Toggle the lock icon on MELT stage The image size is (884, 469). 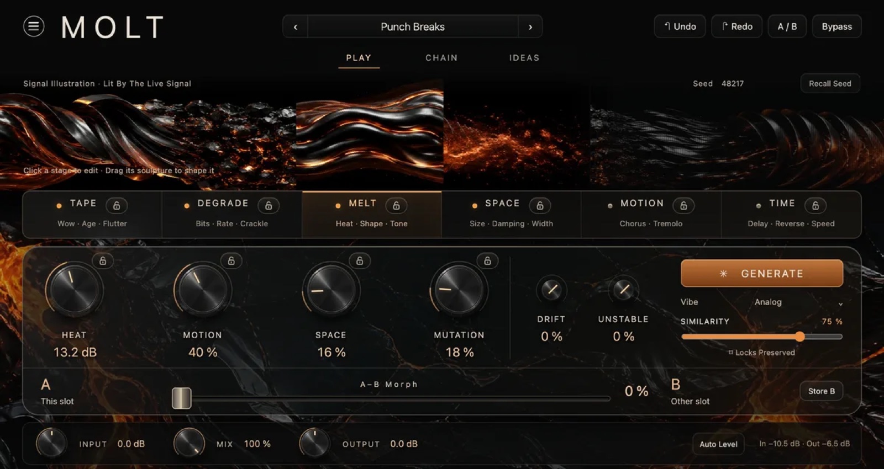[396, 205]
